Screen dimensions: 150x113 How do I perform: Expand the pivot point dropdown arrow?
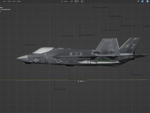[73, 1]
